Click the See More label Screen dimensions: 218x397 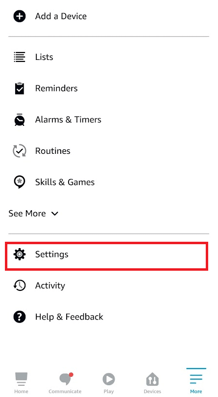click(x=27, y=213)
